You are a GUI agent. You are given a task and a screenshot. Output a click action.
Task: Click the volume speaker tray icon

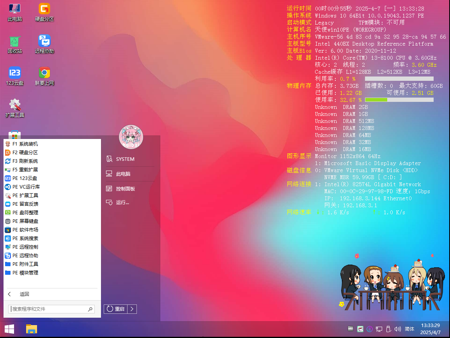click(398, 329)
